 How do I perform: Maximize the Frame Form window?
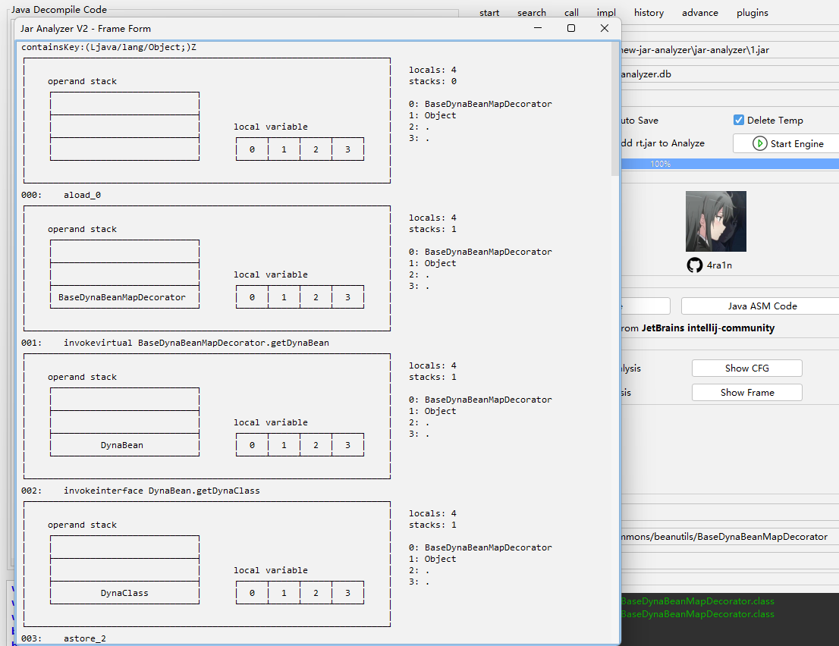pos(571,28)
